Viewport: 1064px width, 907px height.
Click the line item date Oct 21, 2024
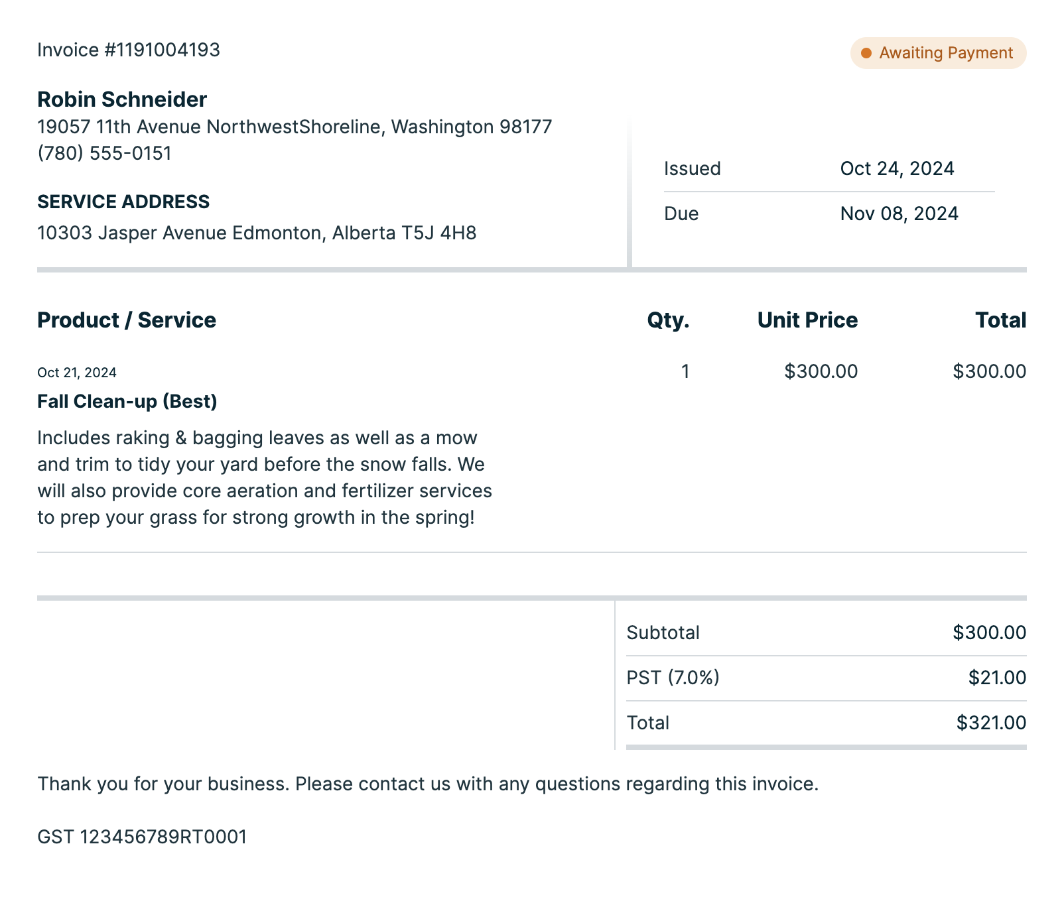coord(77,373)
